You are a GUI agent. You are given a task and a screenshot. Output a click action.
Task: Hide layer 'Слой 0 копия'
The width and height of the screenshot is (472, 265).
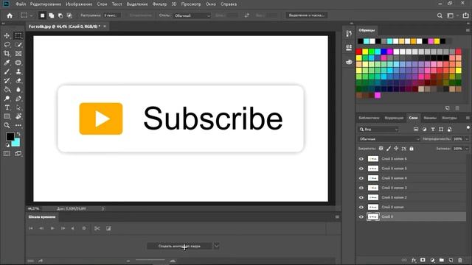[x=361, y=207]
